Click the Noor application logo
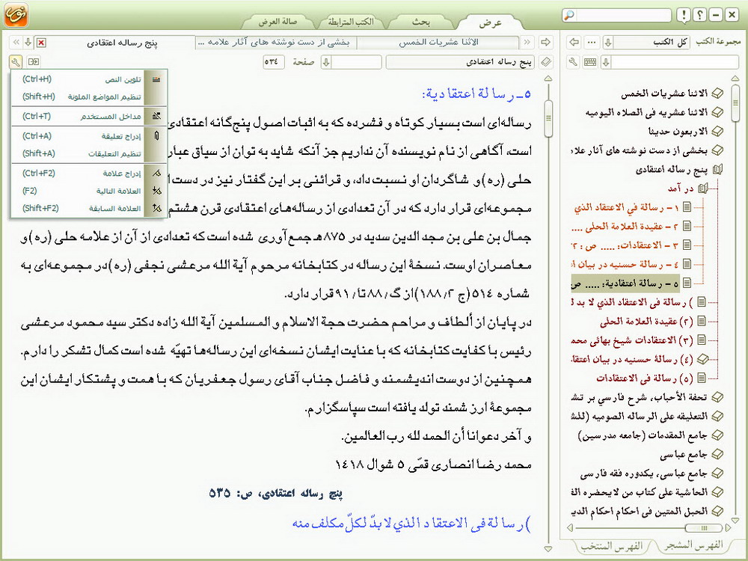 16,15
